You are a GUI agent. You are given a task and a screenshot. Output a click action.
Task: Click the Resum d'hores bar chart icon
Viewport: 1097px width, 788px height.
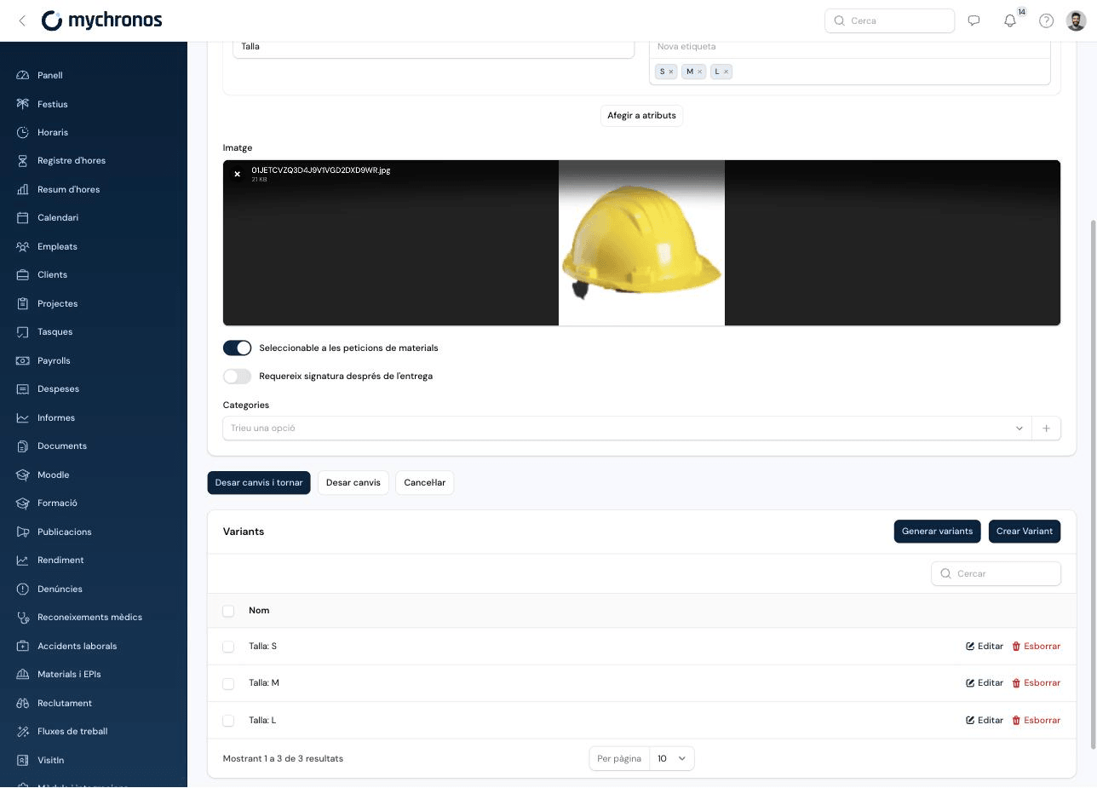tap(23, 190)
